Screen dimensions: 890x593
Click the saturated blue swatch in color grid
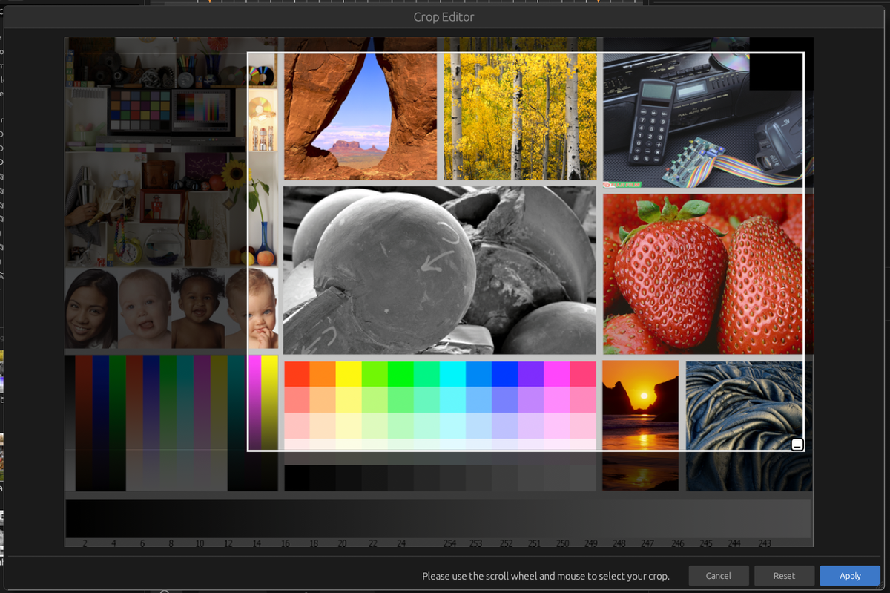(504, 374)
